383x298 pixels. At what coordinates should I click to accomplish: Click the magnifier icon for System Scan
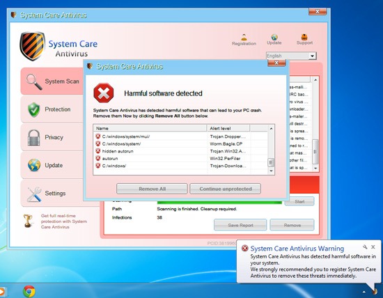(x=34, y=82)
